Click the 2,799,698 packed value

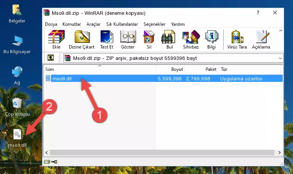(x=198, y=78)
